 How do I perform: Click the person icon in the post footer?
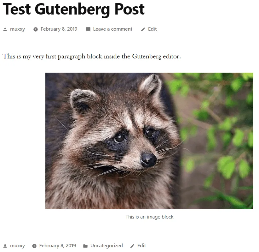5,246
